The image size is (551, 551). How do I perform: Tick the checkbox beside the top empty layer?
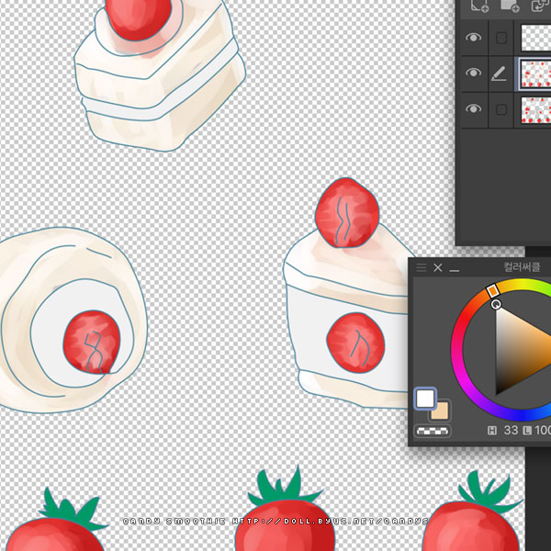pyautogui.click(x=501, y=38)
